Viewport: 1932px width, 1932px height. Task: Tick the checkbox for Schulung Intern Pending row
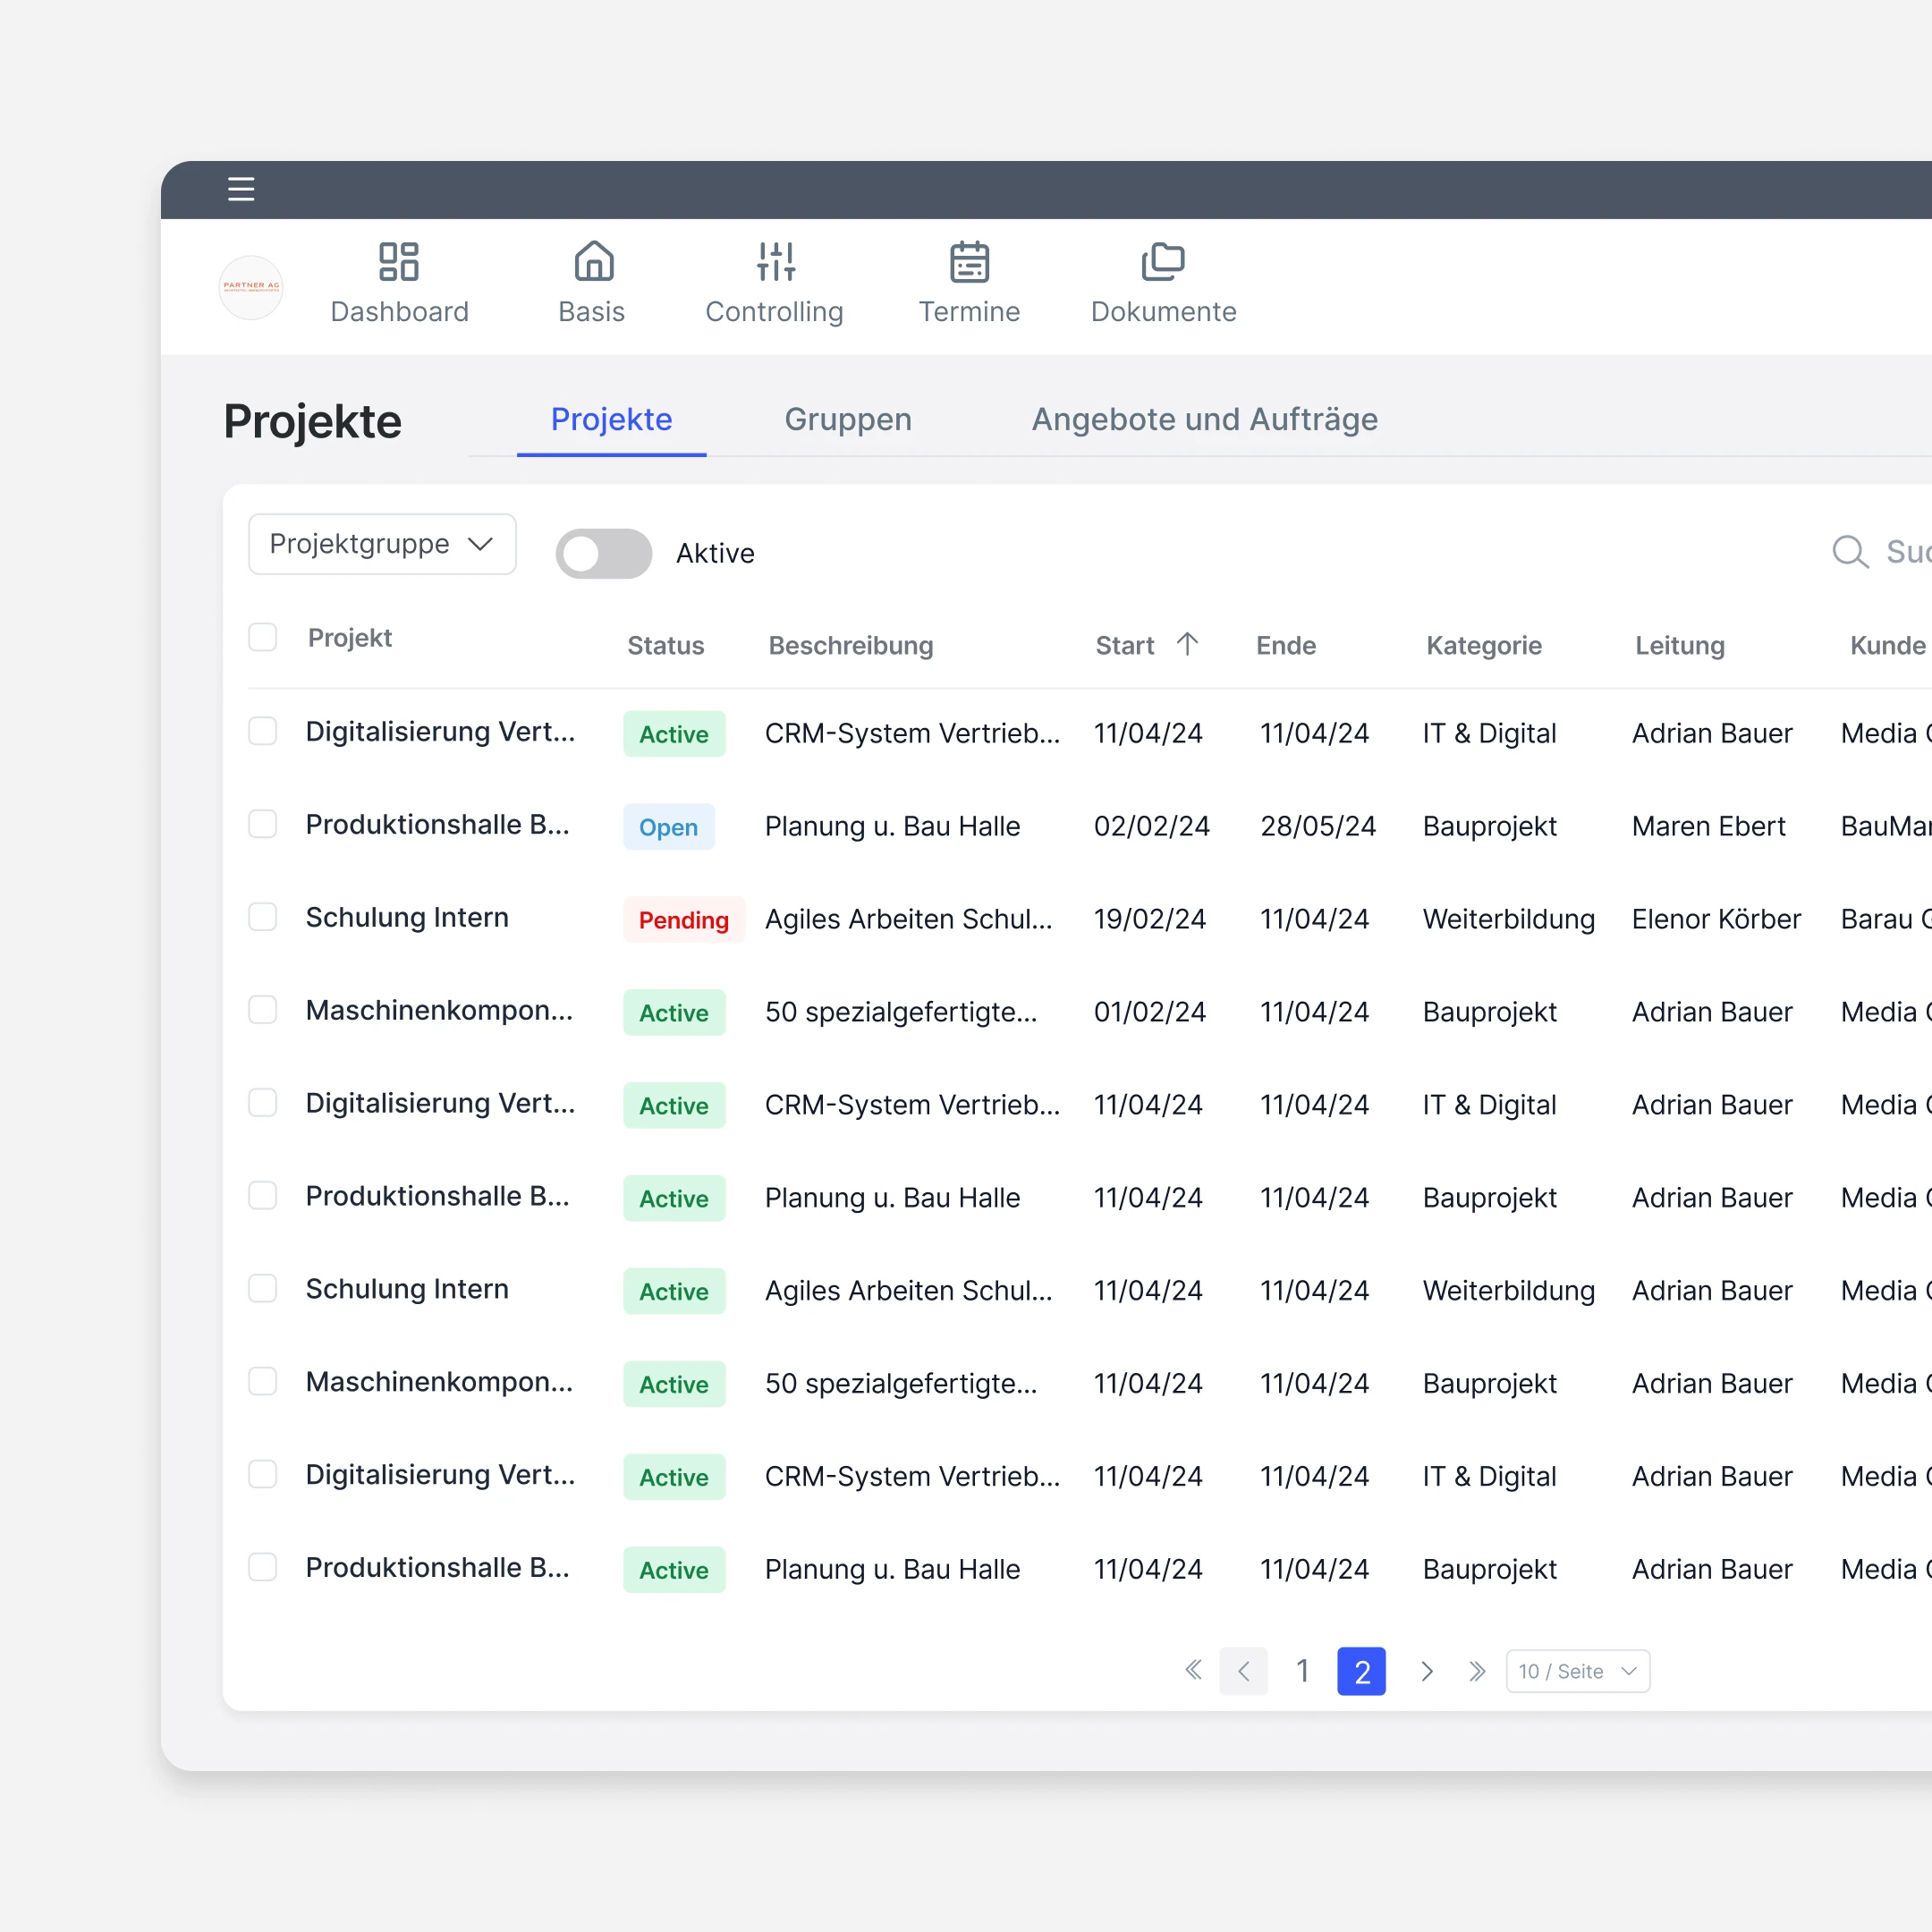pyautogui.click(x=263, y=917)
